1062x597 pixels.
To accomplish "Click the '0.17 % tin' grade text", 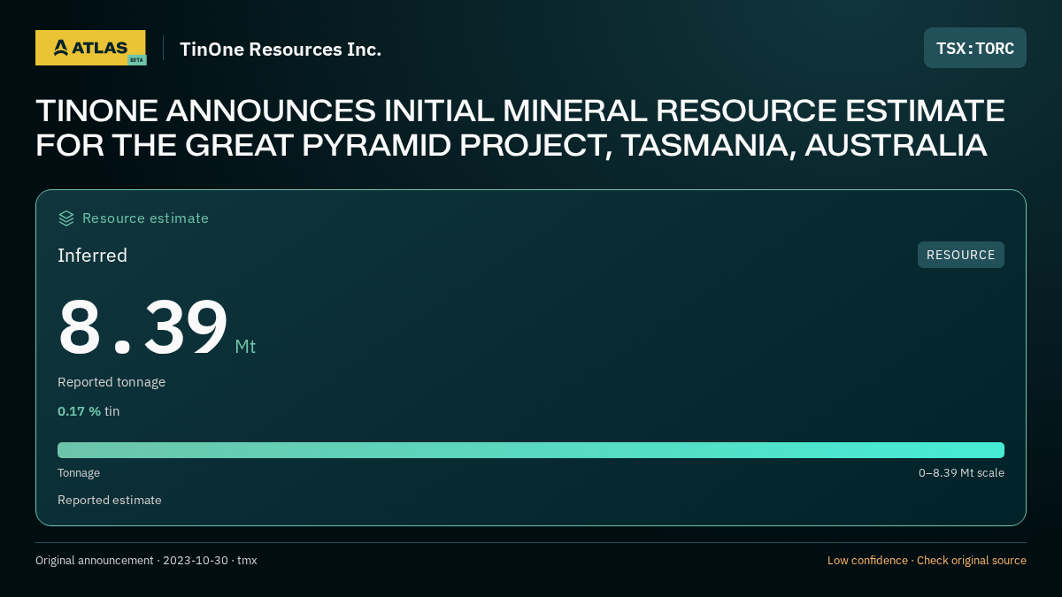I will (88, 411).
